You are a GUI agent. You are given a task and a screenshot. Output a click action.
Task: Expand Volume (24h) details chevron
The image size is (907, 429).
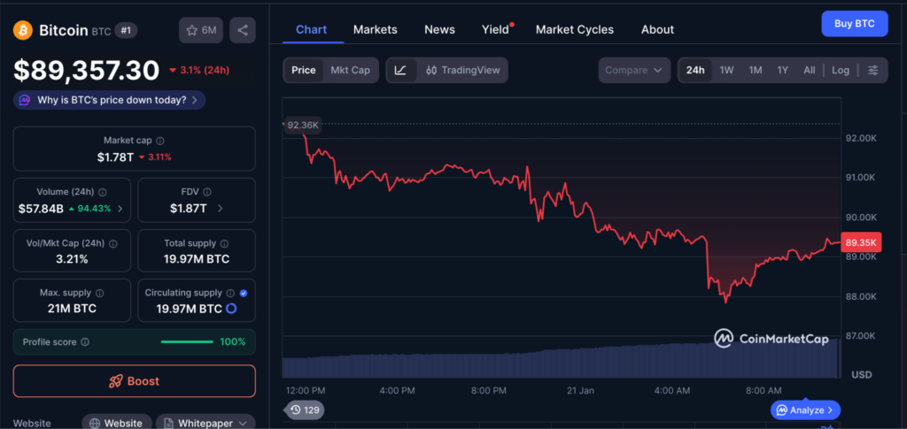120,209
